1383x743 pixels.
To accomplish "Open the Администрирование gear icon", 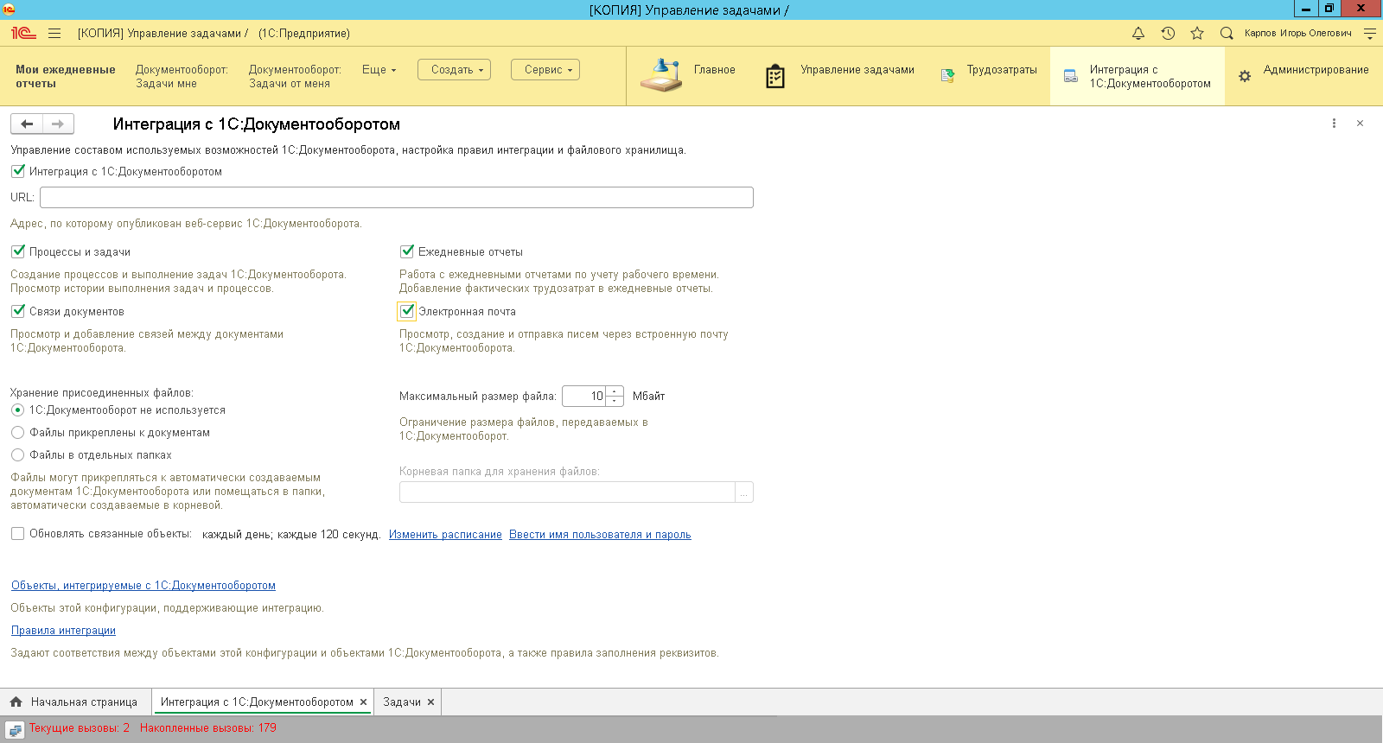I will click(x=1245, y=76).
